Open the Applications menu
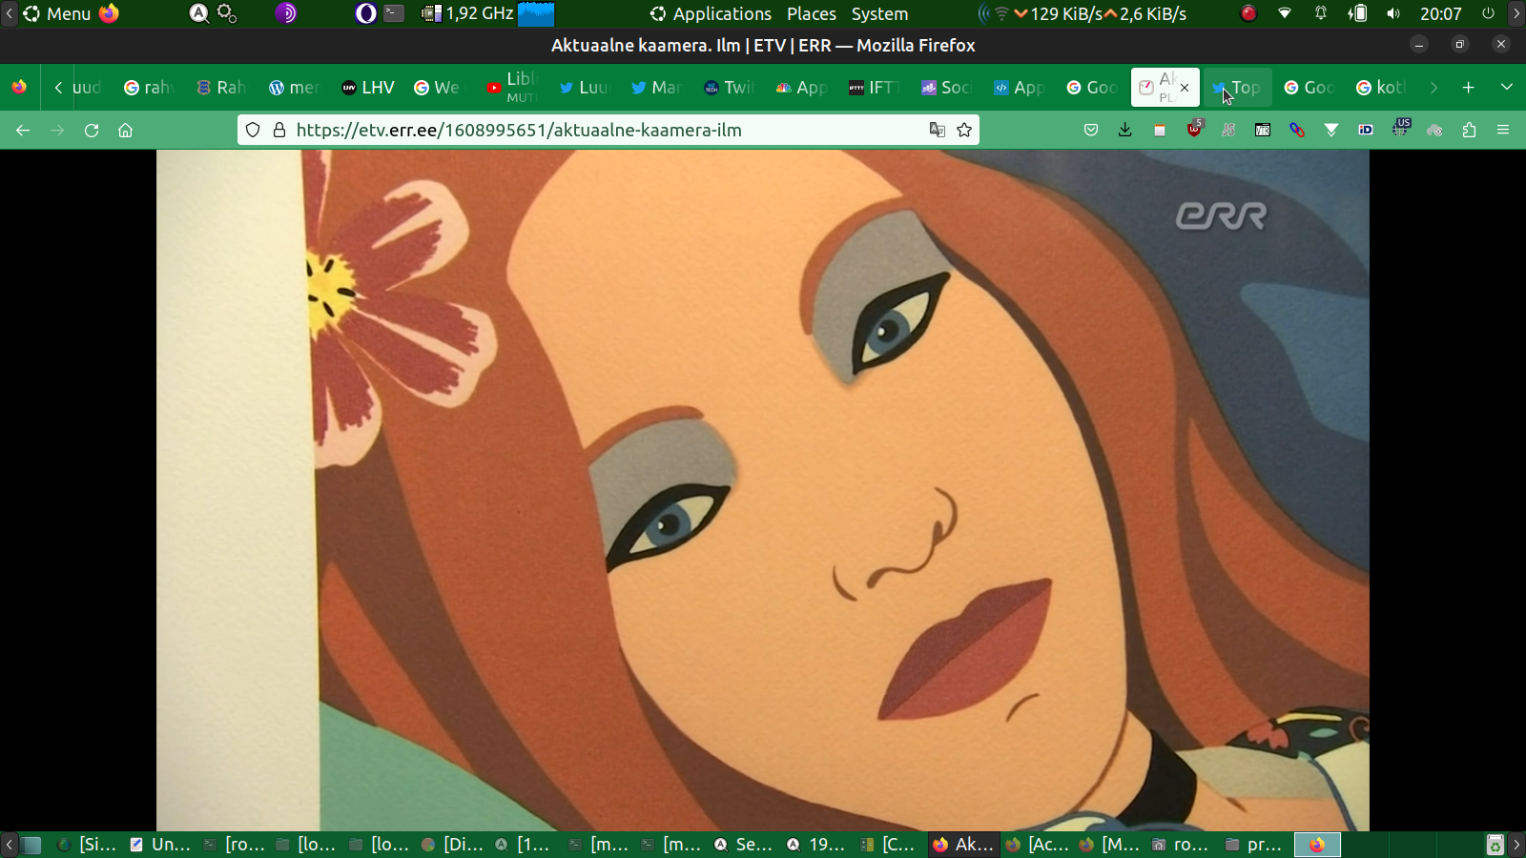 tap(711, 13)
